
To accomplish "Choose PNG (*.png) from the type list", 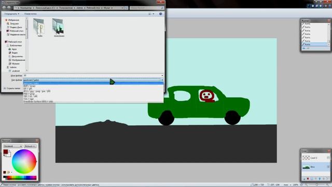I will [x=93, y=94].
